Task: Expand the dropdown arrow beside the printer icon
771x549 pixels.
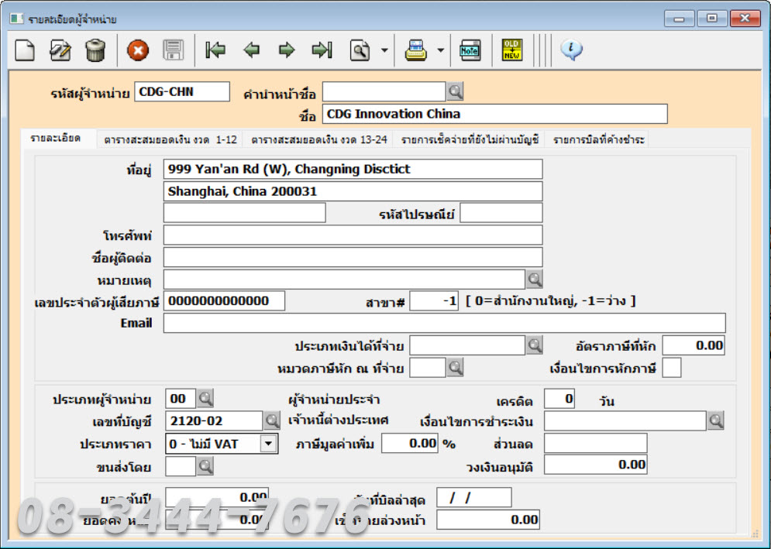Action: coord(441,51)
